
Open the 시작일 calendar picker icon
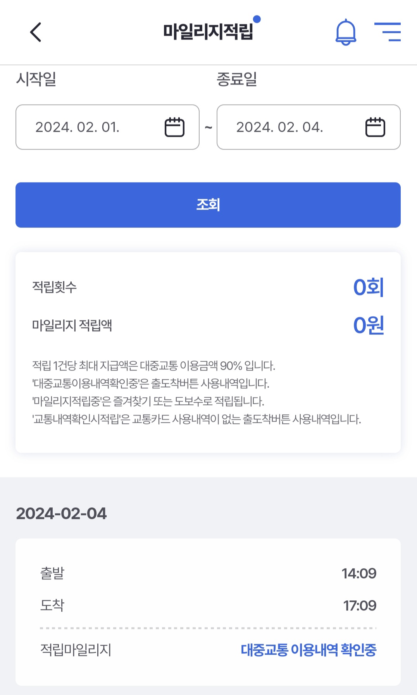coord(174,127)
